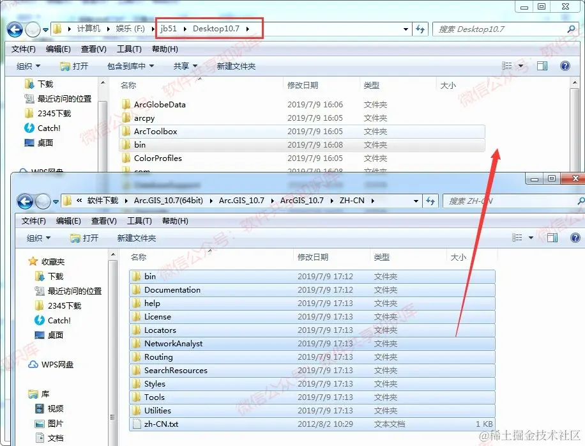585x446 pixels.
Task: Select the Tools folder
Action: point(312,397)
